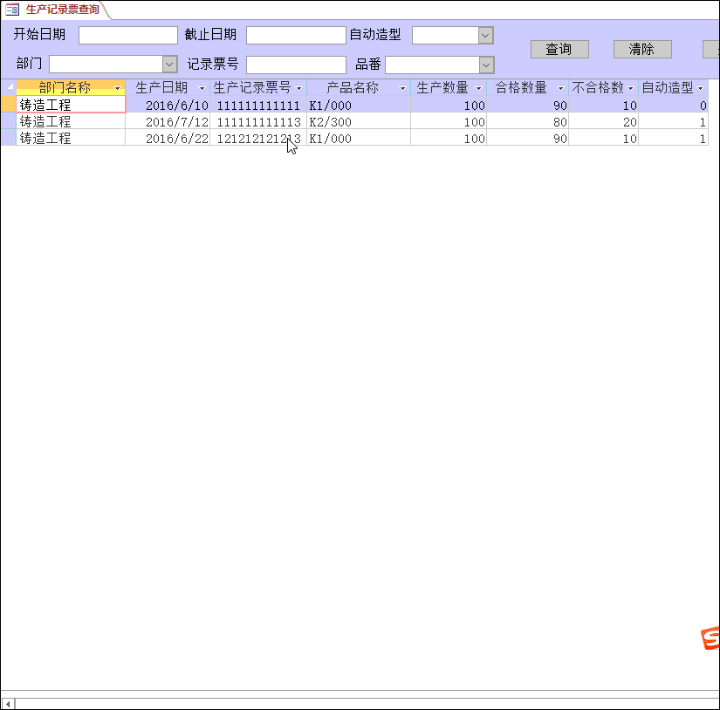The image size is (720, 710).
Task: Open filter arrow on 生产数量 column
Action: 478,88
